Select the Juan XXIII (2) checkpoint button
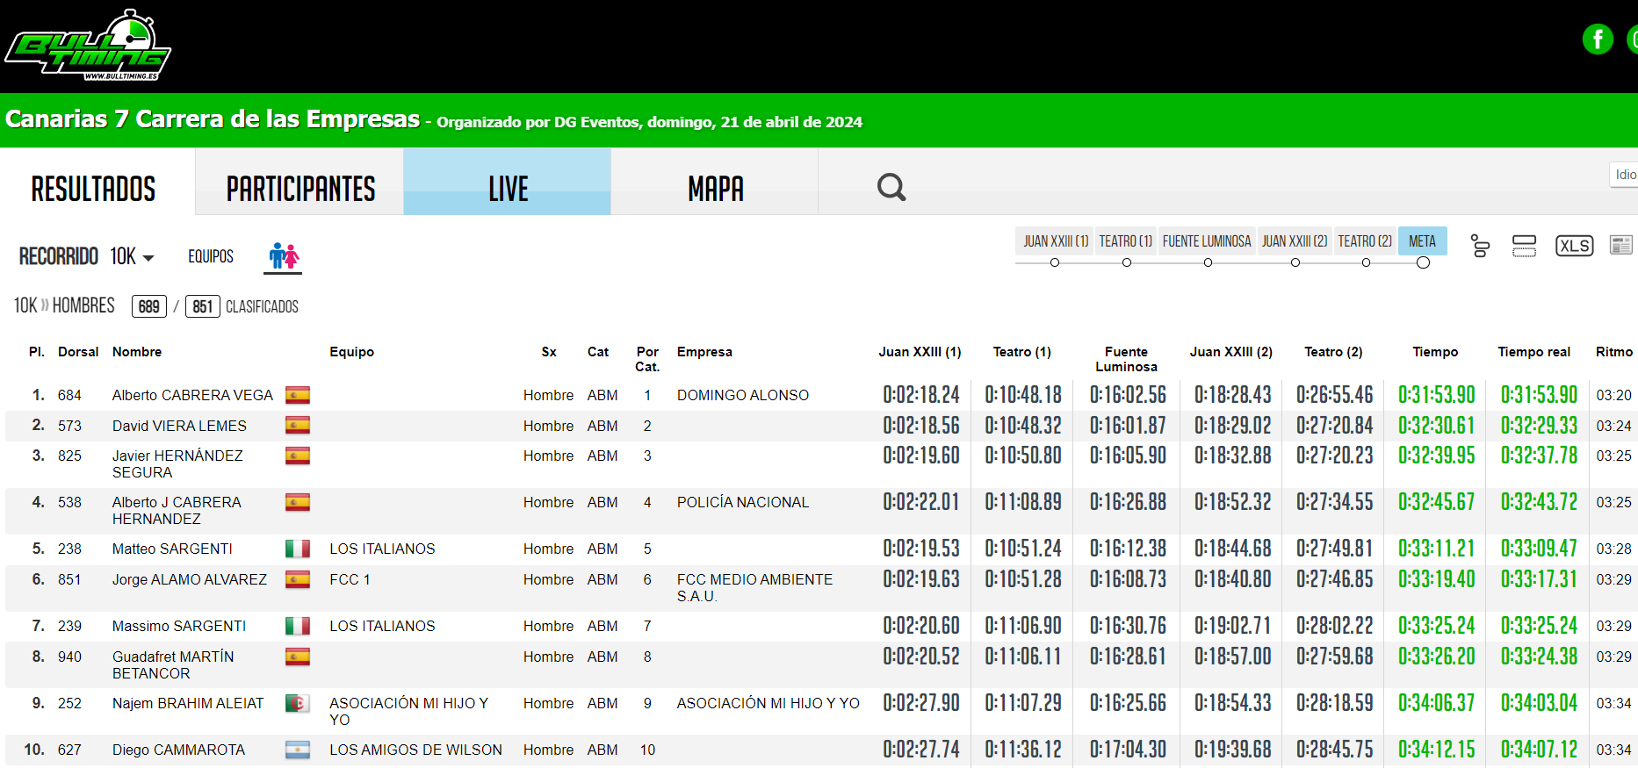The width and height of the screenshot is (1638, 768). 1294,241
